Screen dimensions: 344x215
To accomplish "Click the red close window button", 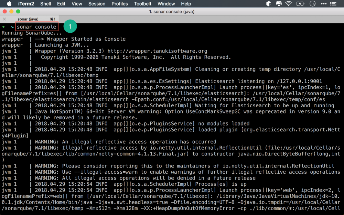I will coord(4,11).
